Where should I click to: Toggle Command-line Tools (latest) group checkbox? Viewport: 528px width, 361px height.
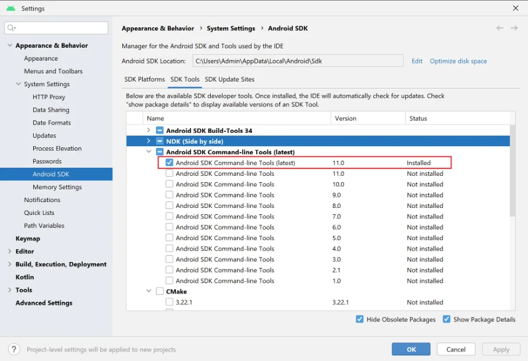pos(160,152)
